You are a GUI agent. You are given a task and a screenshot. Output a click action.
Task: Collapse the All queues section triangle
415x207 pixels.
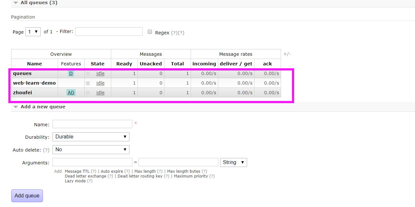(16, 3)
